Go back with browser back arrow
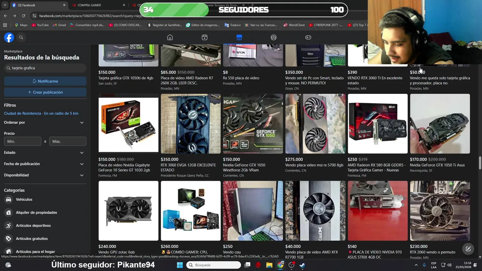482x271 pixels. pyautogui.click(x=6, y=16)
